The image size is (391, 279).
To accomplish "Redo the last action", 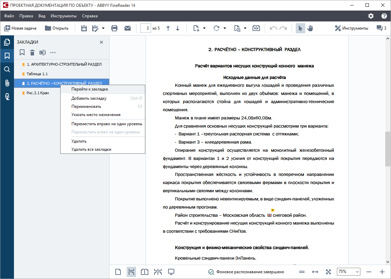I will [283, 28].
